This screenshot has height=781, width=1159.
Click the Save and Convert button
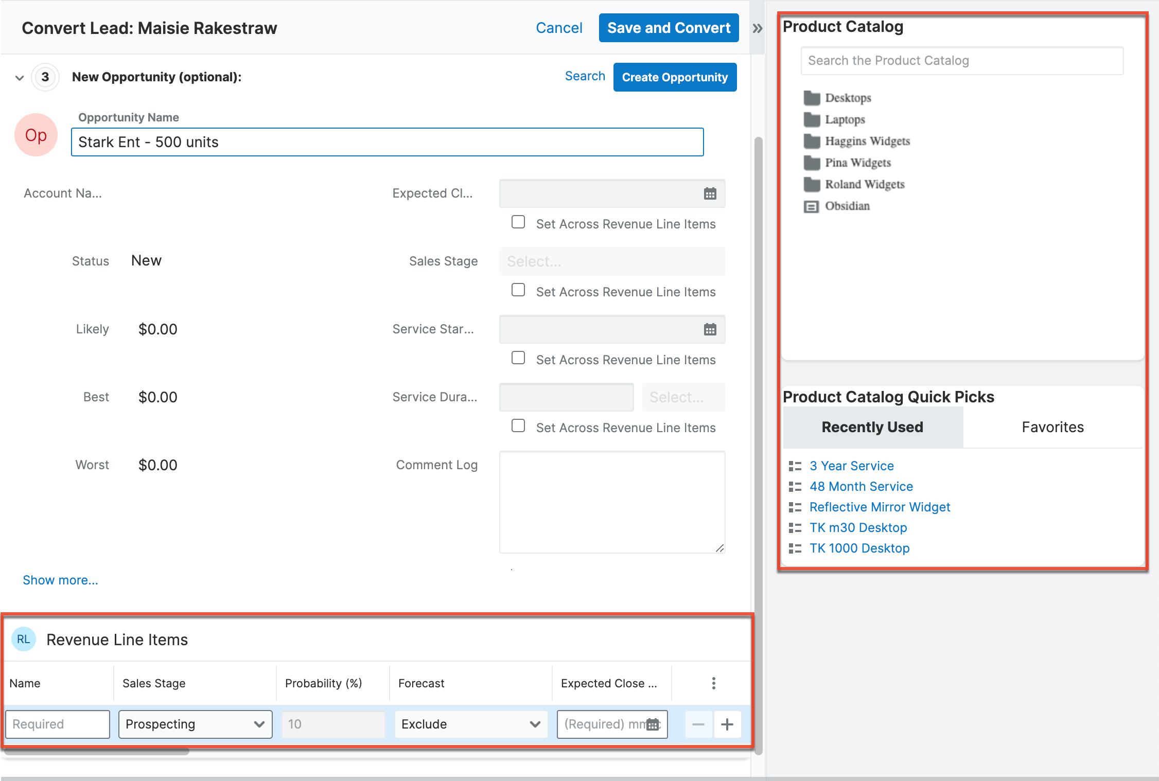point(669,28)
